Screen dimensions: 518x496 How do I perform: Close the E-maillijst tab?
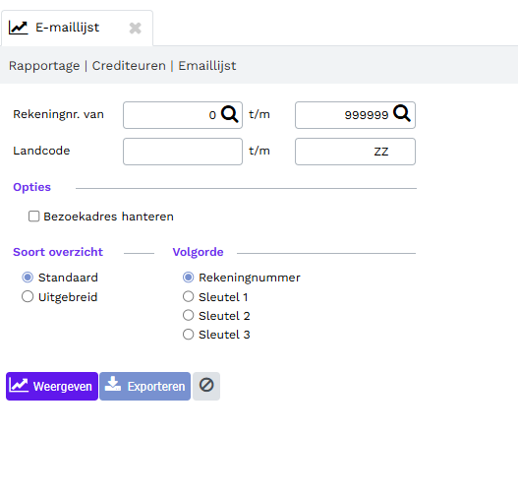coord(135,29)
